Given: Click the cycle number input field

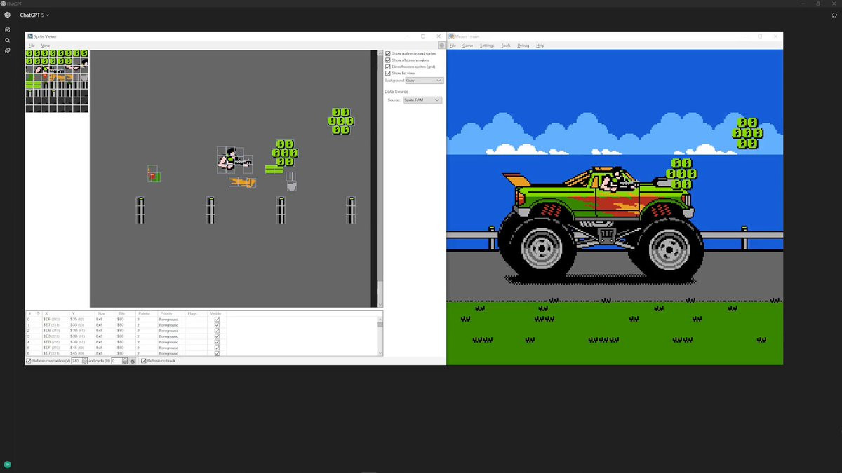Looking at the screenshot, I should [x=116, y=361].
